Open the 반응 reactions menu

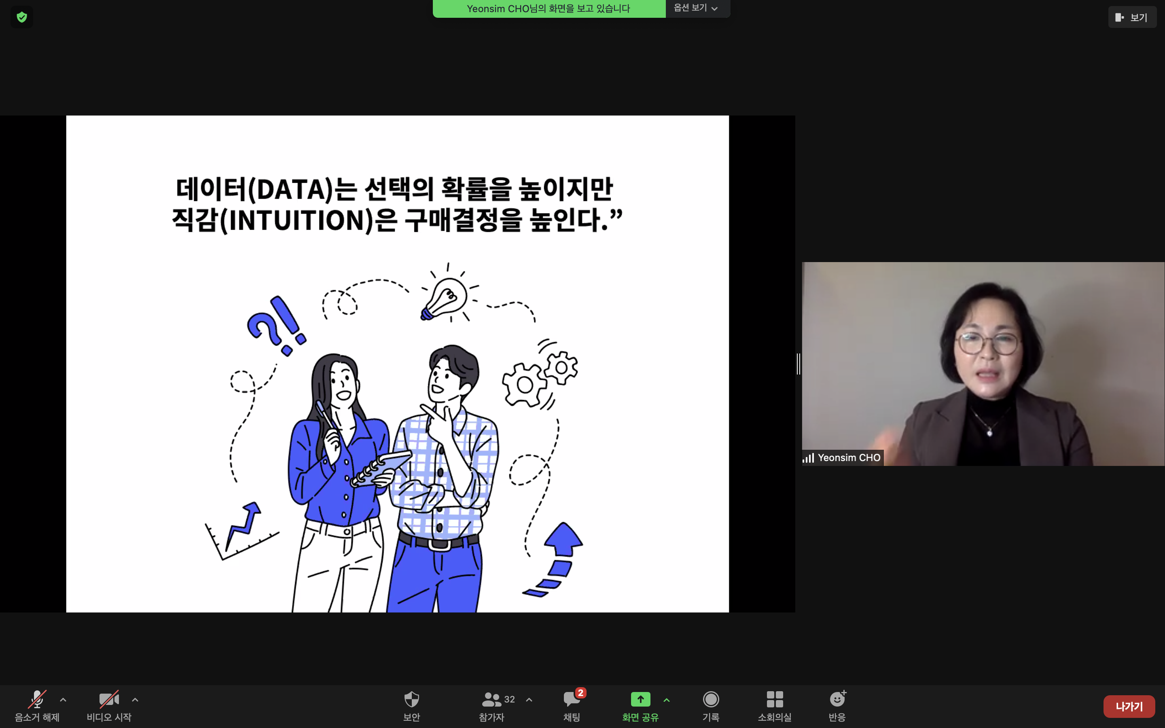837,706
